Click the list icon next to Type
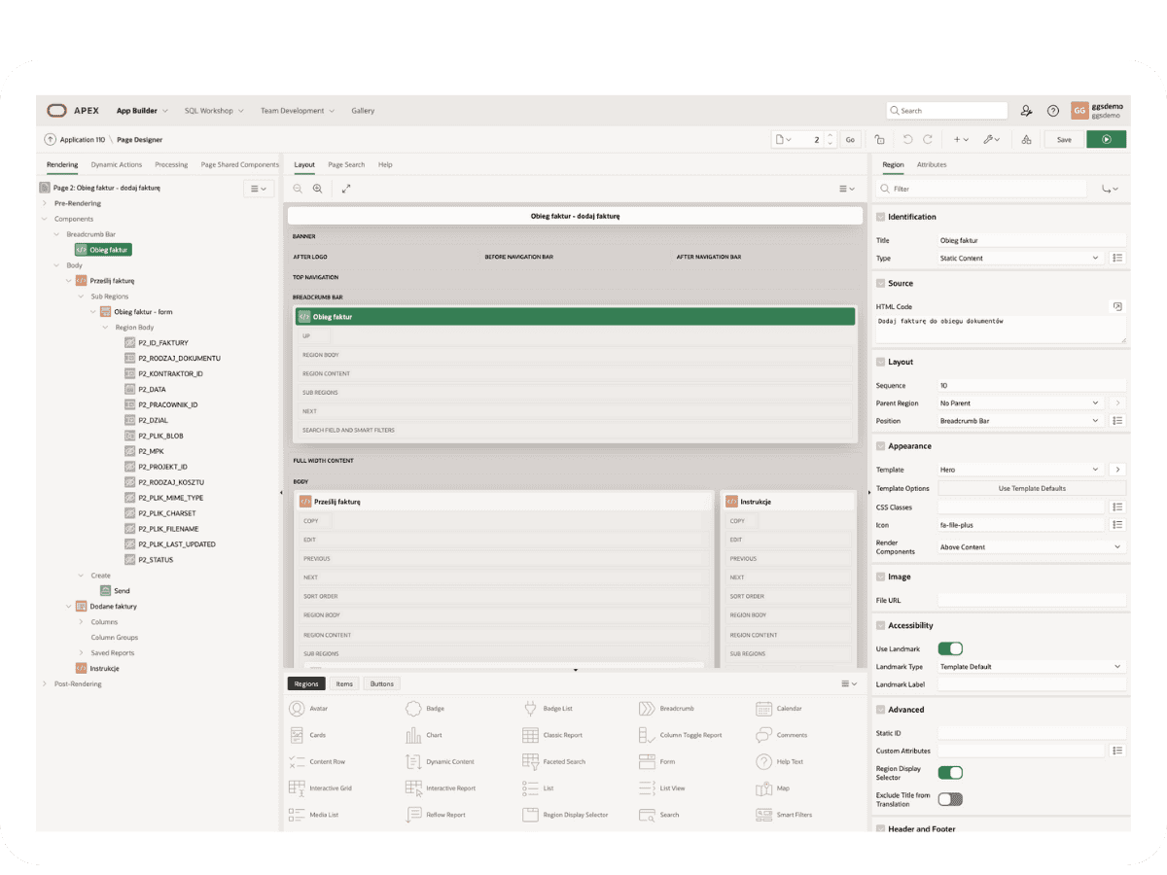 (1117, 259)
